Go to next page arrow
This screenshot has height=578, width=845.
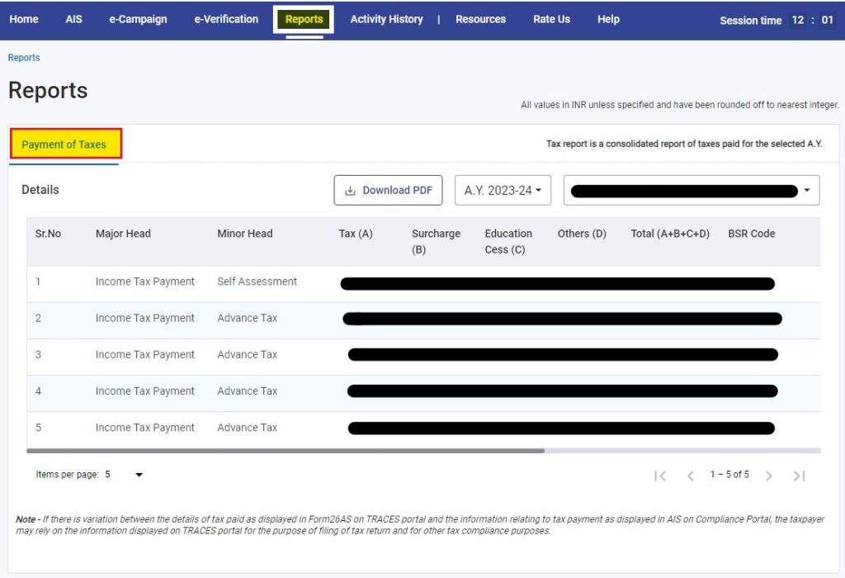click(768, 476)
